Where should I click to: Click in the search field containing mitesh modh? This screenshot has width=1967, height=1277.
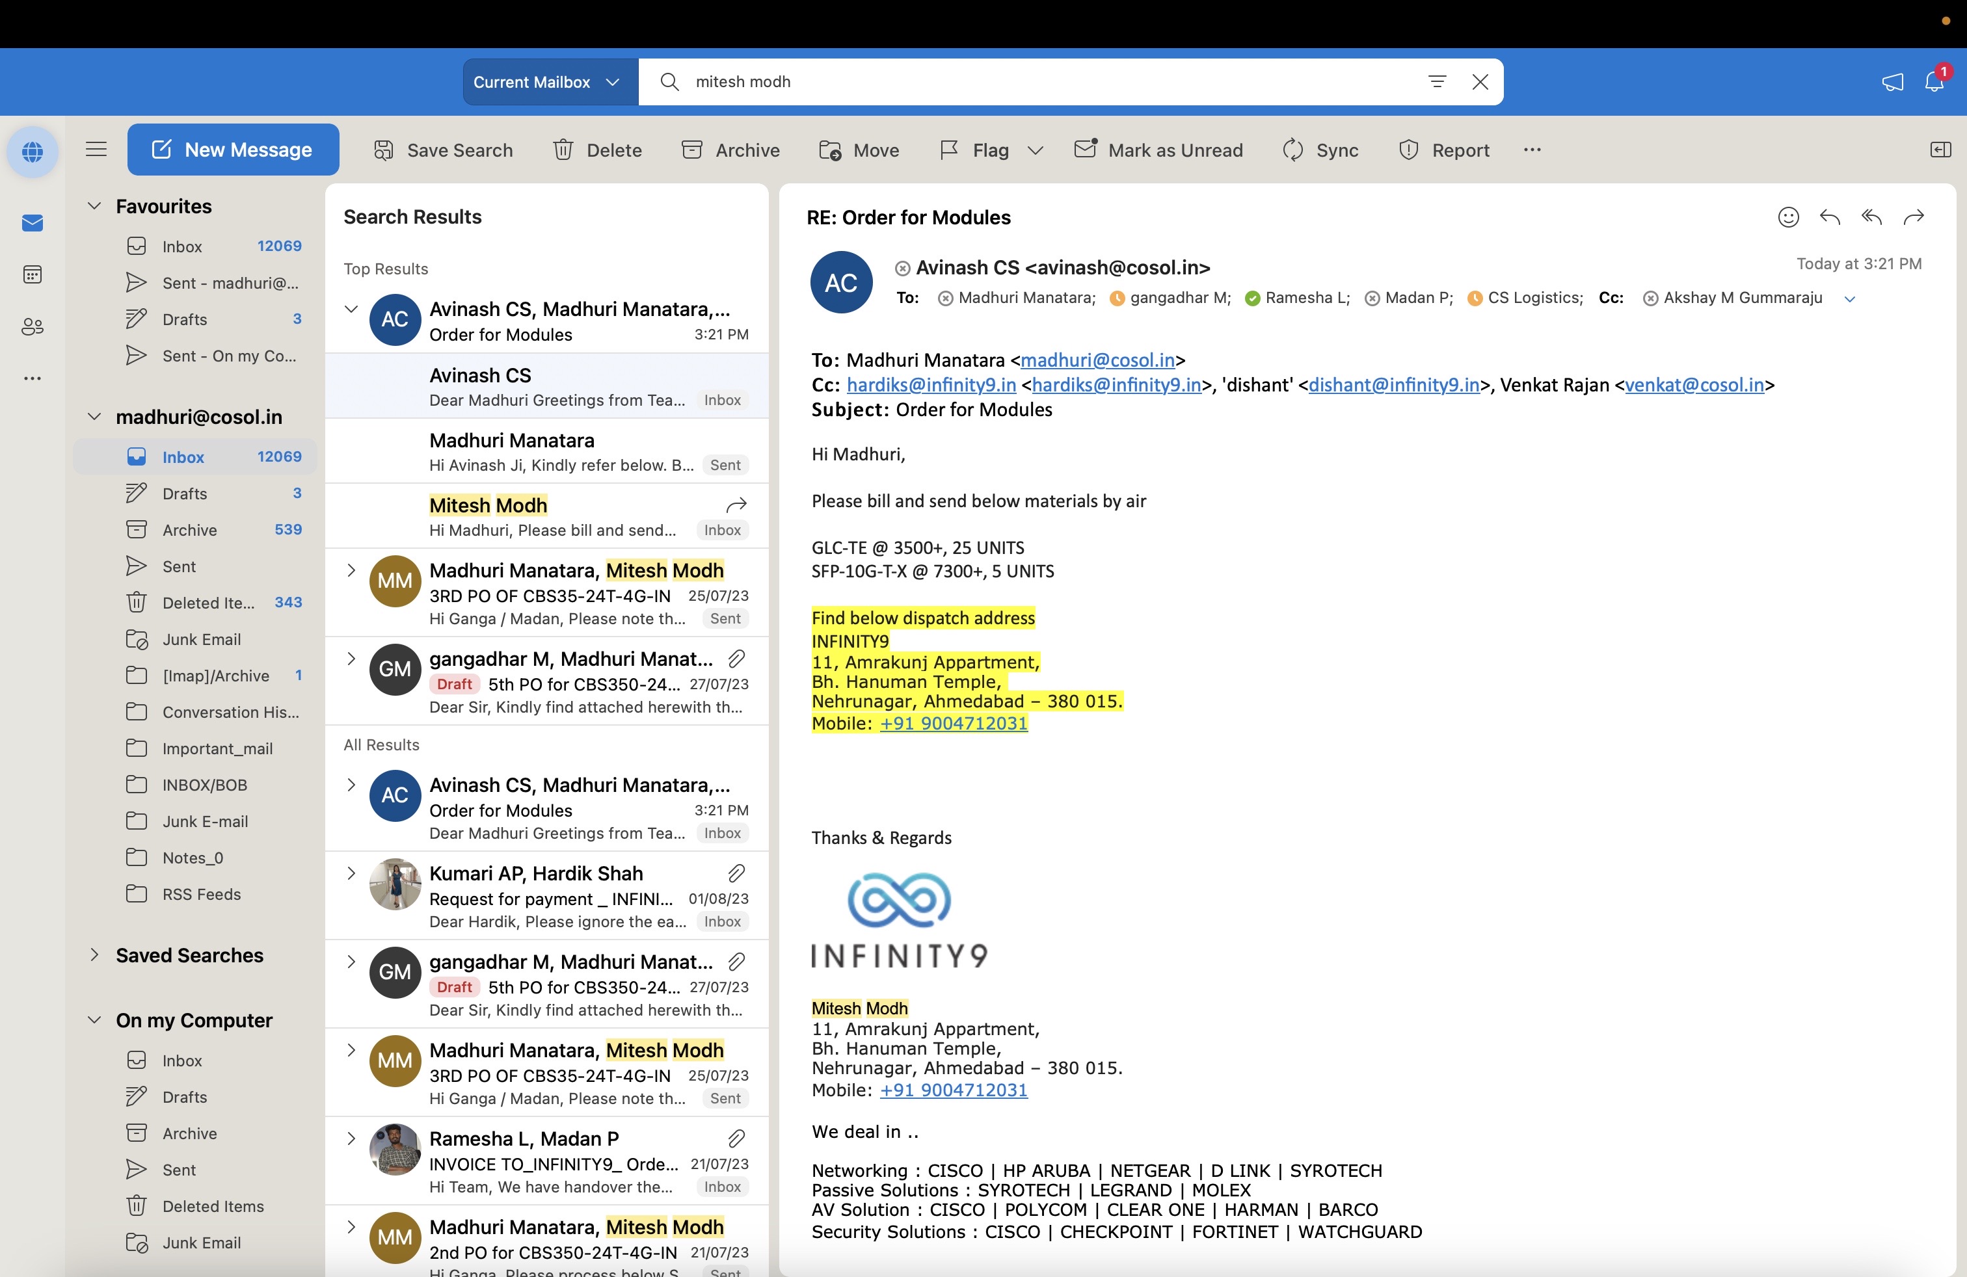[1033, 82]
